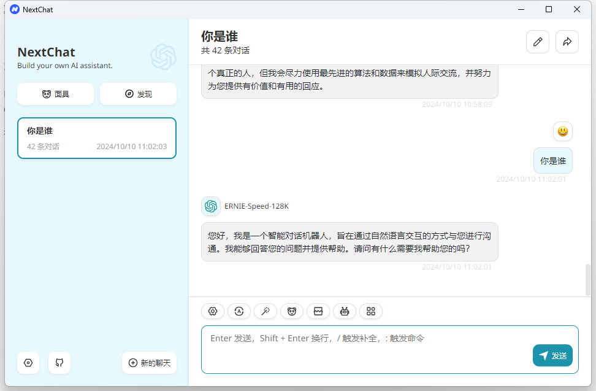Open the prompt magic wand icon
Screen dimensions: 596x391
[x=266, y=311]
